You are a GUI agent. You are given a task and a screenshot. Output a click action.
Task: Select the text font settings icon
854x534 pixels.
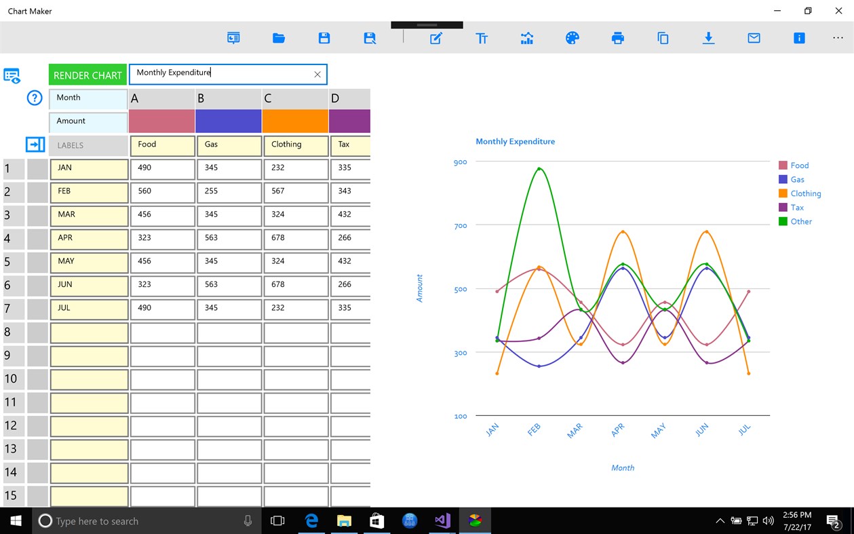(482, 39)
